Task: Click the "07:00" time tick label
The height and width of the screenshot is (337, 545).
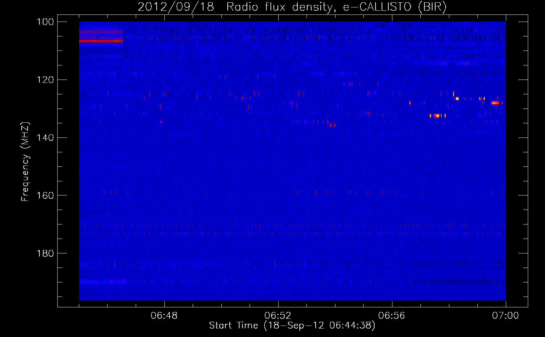Action: (506, 316)
